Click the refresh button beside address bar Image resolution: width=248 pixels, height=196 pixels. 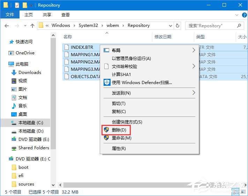(178, 25)
